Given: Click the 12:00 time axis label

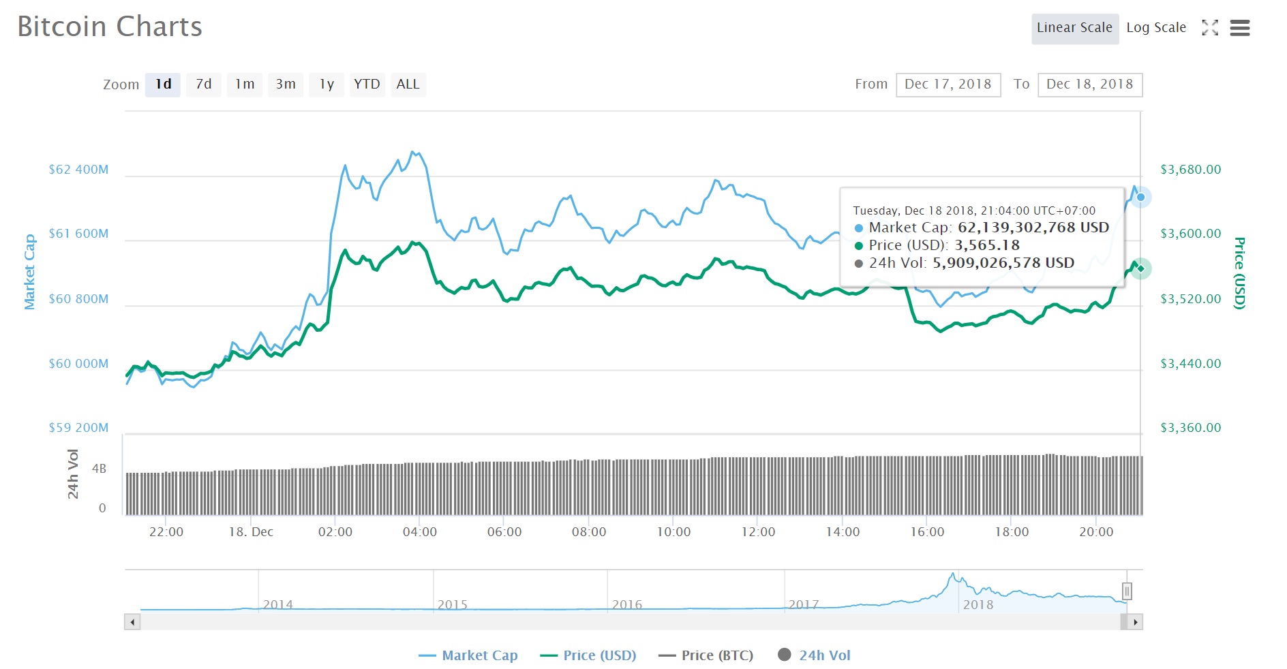Looking at the screenshot, I should click(758, 532).
